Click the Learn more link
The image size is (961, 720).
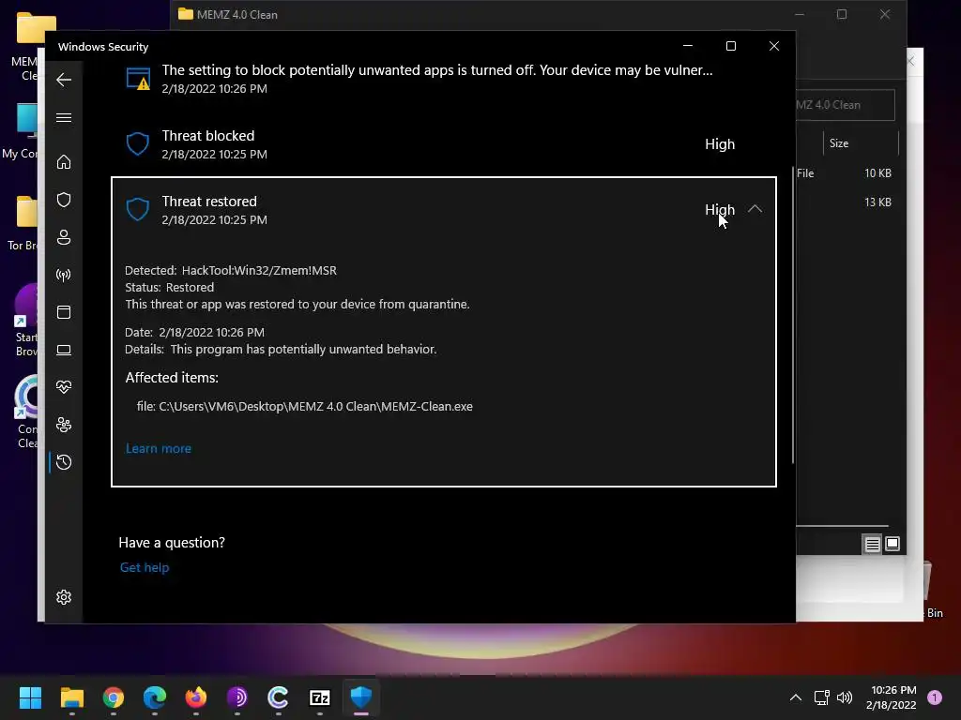(x=158, y=448)
